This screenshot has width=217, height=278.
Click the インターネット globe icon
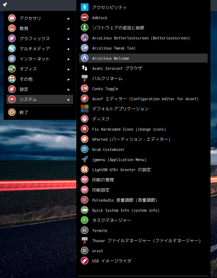pyautogui.click(x=12, y=59)
